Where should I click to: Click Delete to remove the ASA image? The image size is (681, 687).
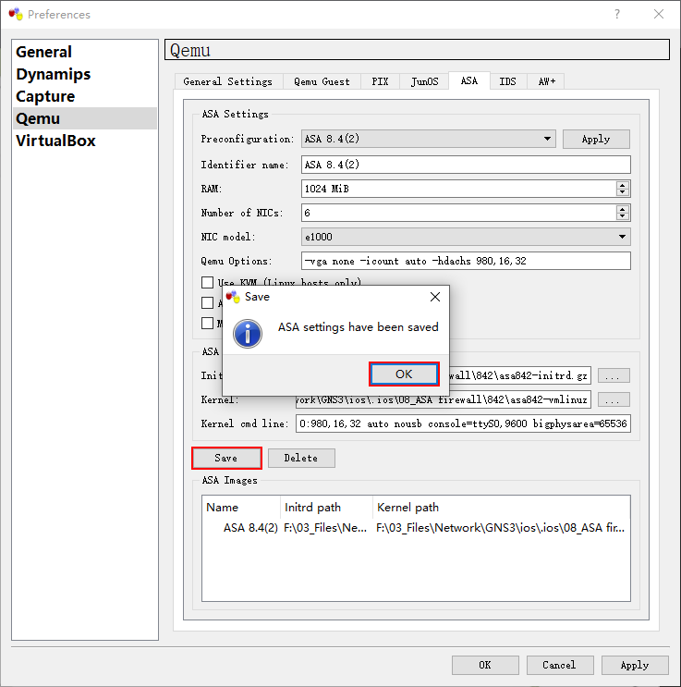[x=301, y=459]
